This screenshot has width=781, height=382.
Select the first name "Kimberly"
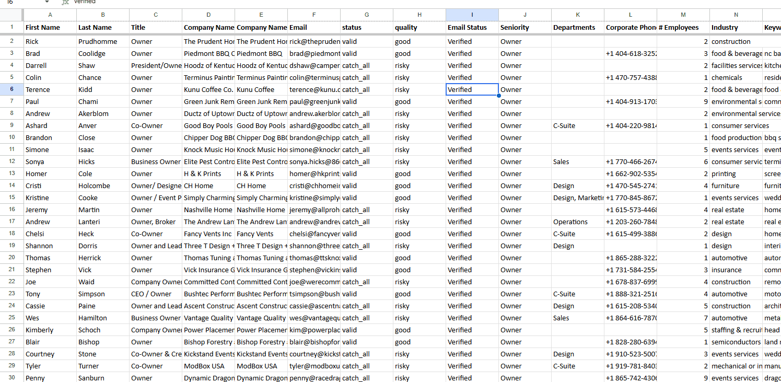50,330
